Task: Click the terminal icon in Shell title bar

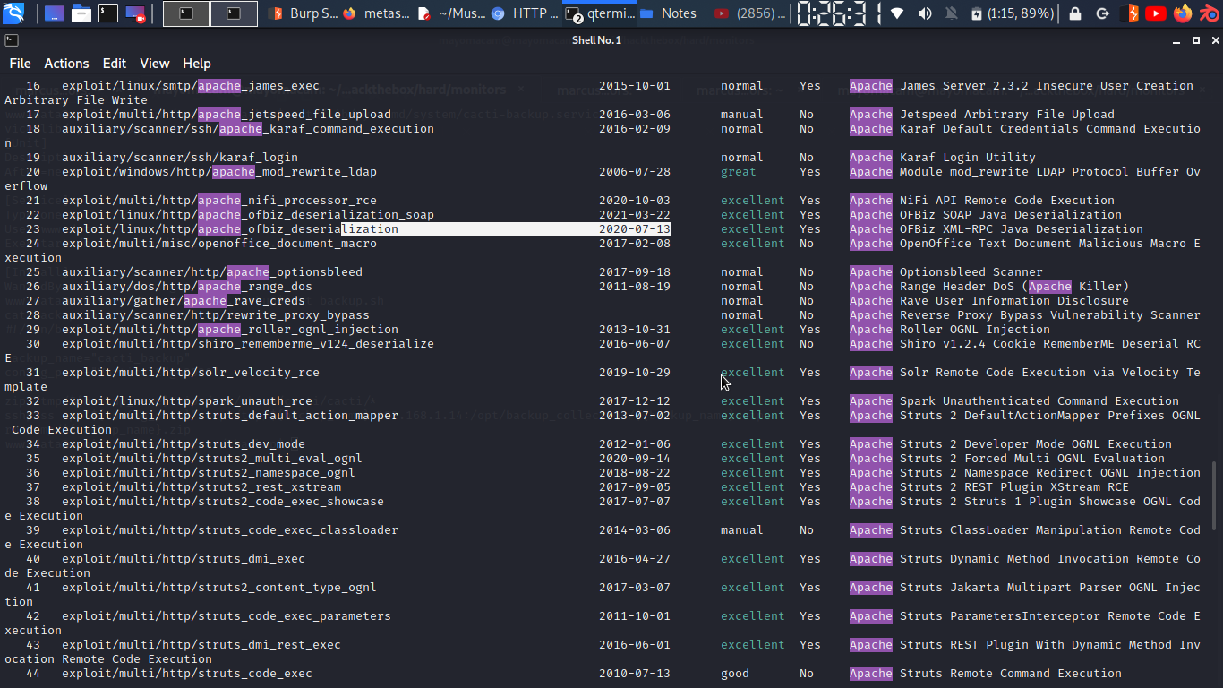Action: tap(10, 40)
